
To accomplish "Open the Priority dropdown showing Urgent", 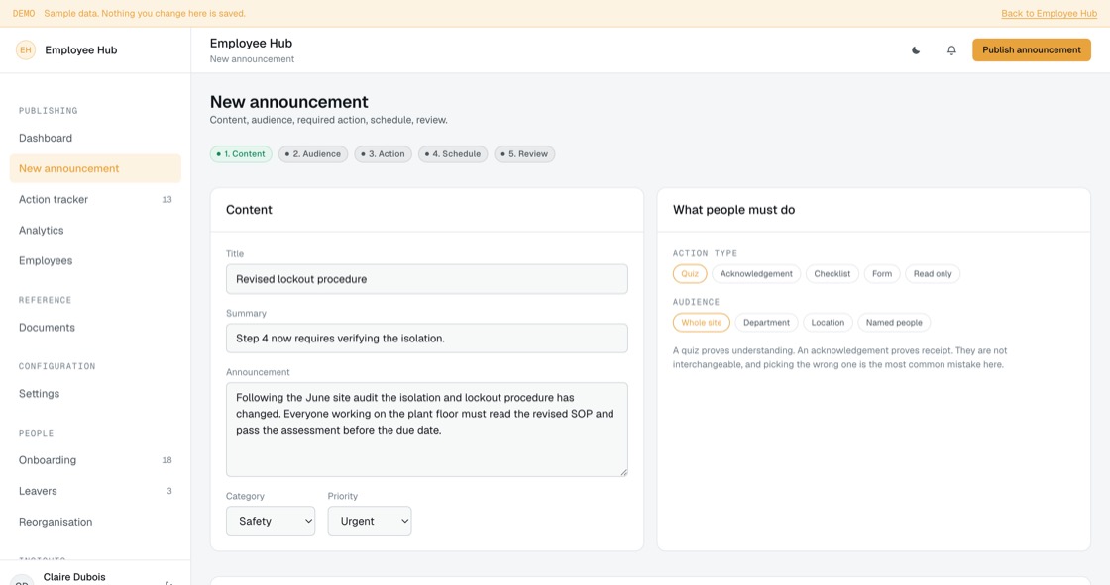I will point(370,521).
